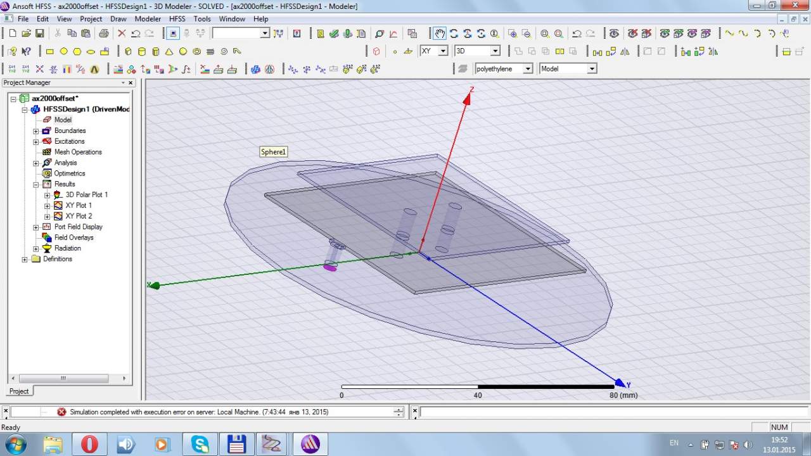Open the Modeler menu
The width and height of the screenshot is (811, 456).
[148, 19]
